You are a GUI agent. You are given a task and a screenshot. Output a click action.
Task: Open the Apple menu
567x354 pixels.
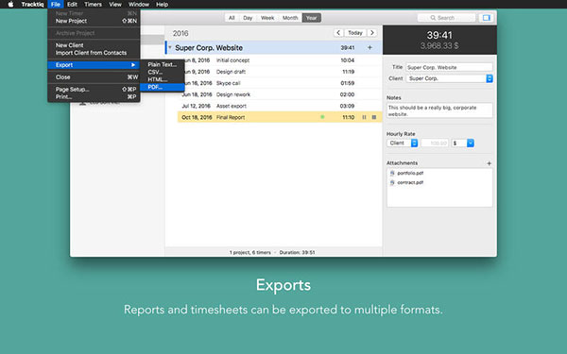(x=10, y=5)
